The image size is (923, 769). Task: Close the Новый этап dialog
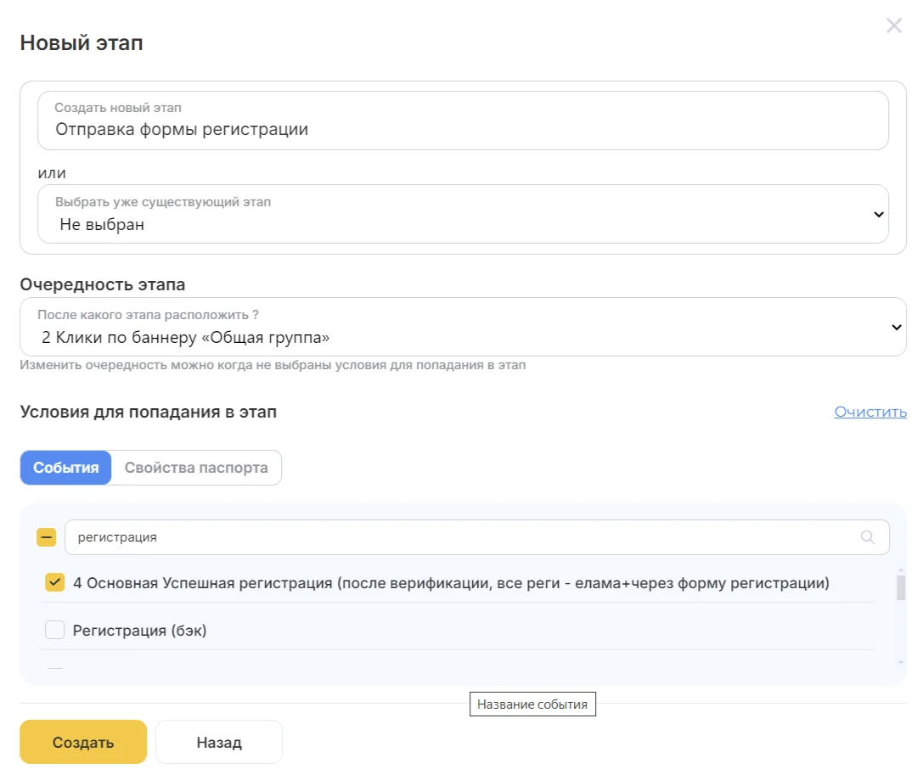pos(893,25)
